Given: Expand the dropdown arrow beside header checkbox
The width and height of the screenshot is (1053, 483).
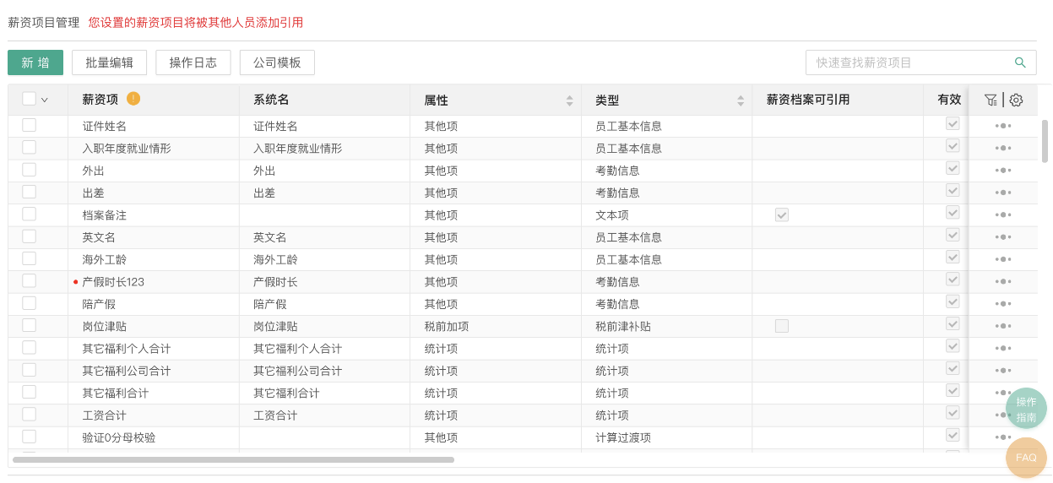Looking at the screenshot, I should [x=45, y=100].
